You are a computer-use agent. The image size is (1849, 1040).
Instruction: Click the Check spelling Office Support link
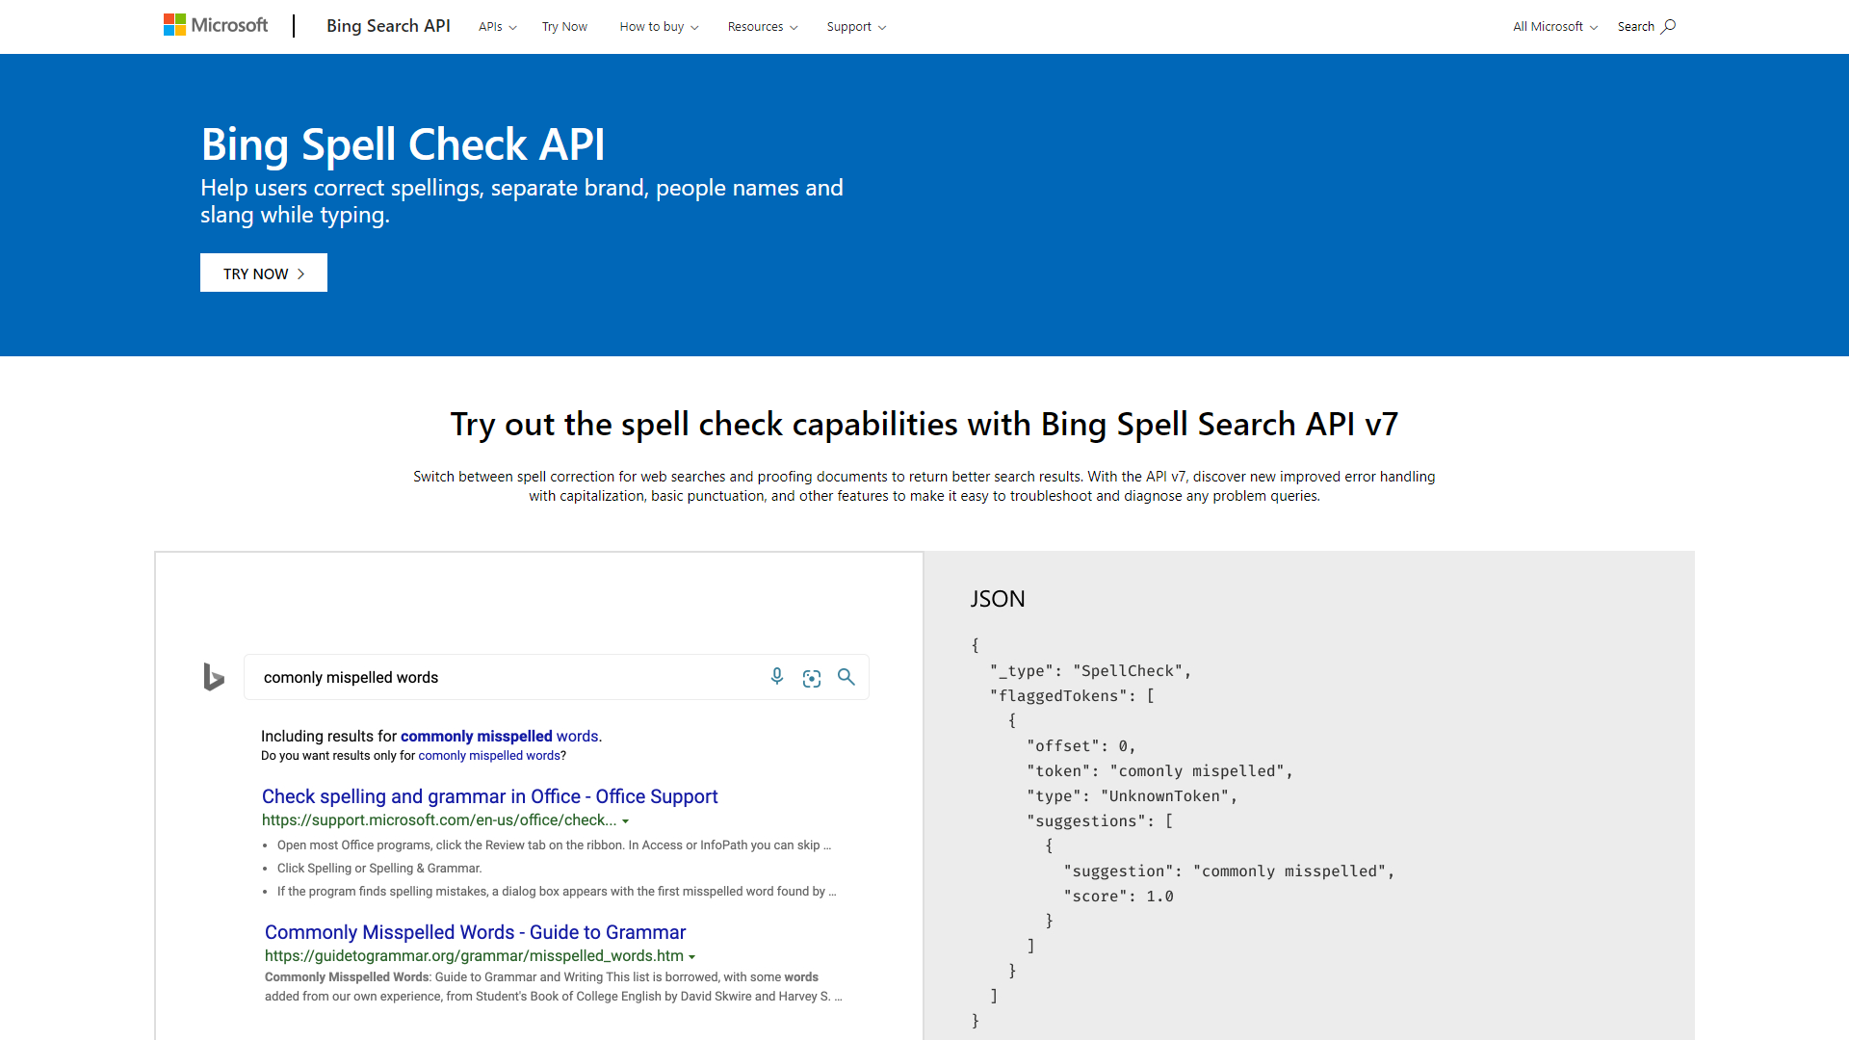[489, 796]
